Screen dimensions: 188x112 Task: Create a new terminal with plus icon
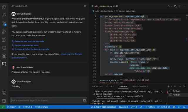[x=168, y=86]
